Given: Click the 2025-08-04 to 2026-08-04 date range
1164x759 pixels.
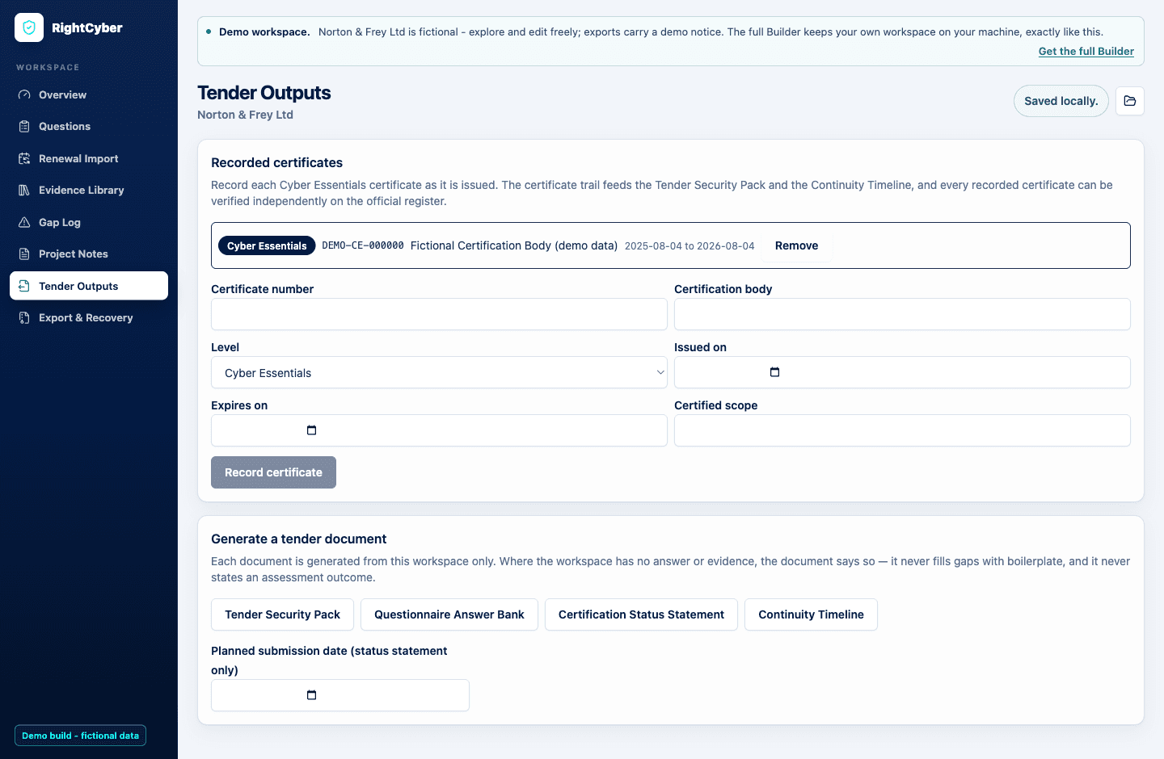Looking at the screenshot, I should 690,245.
